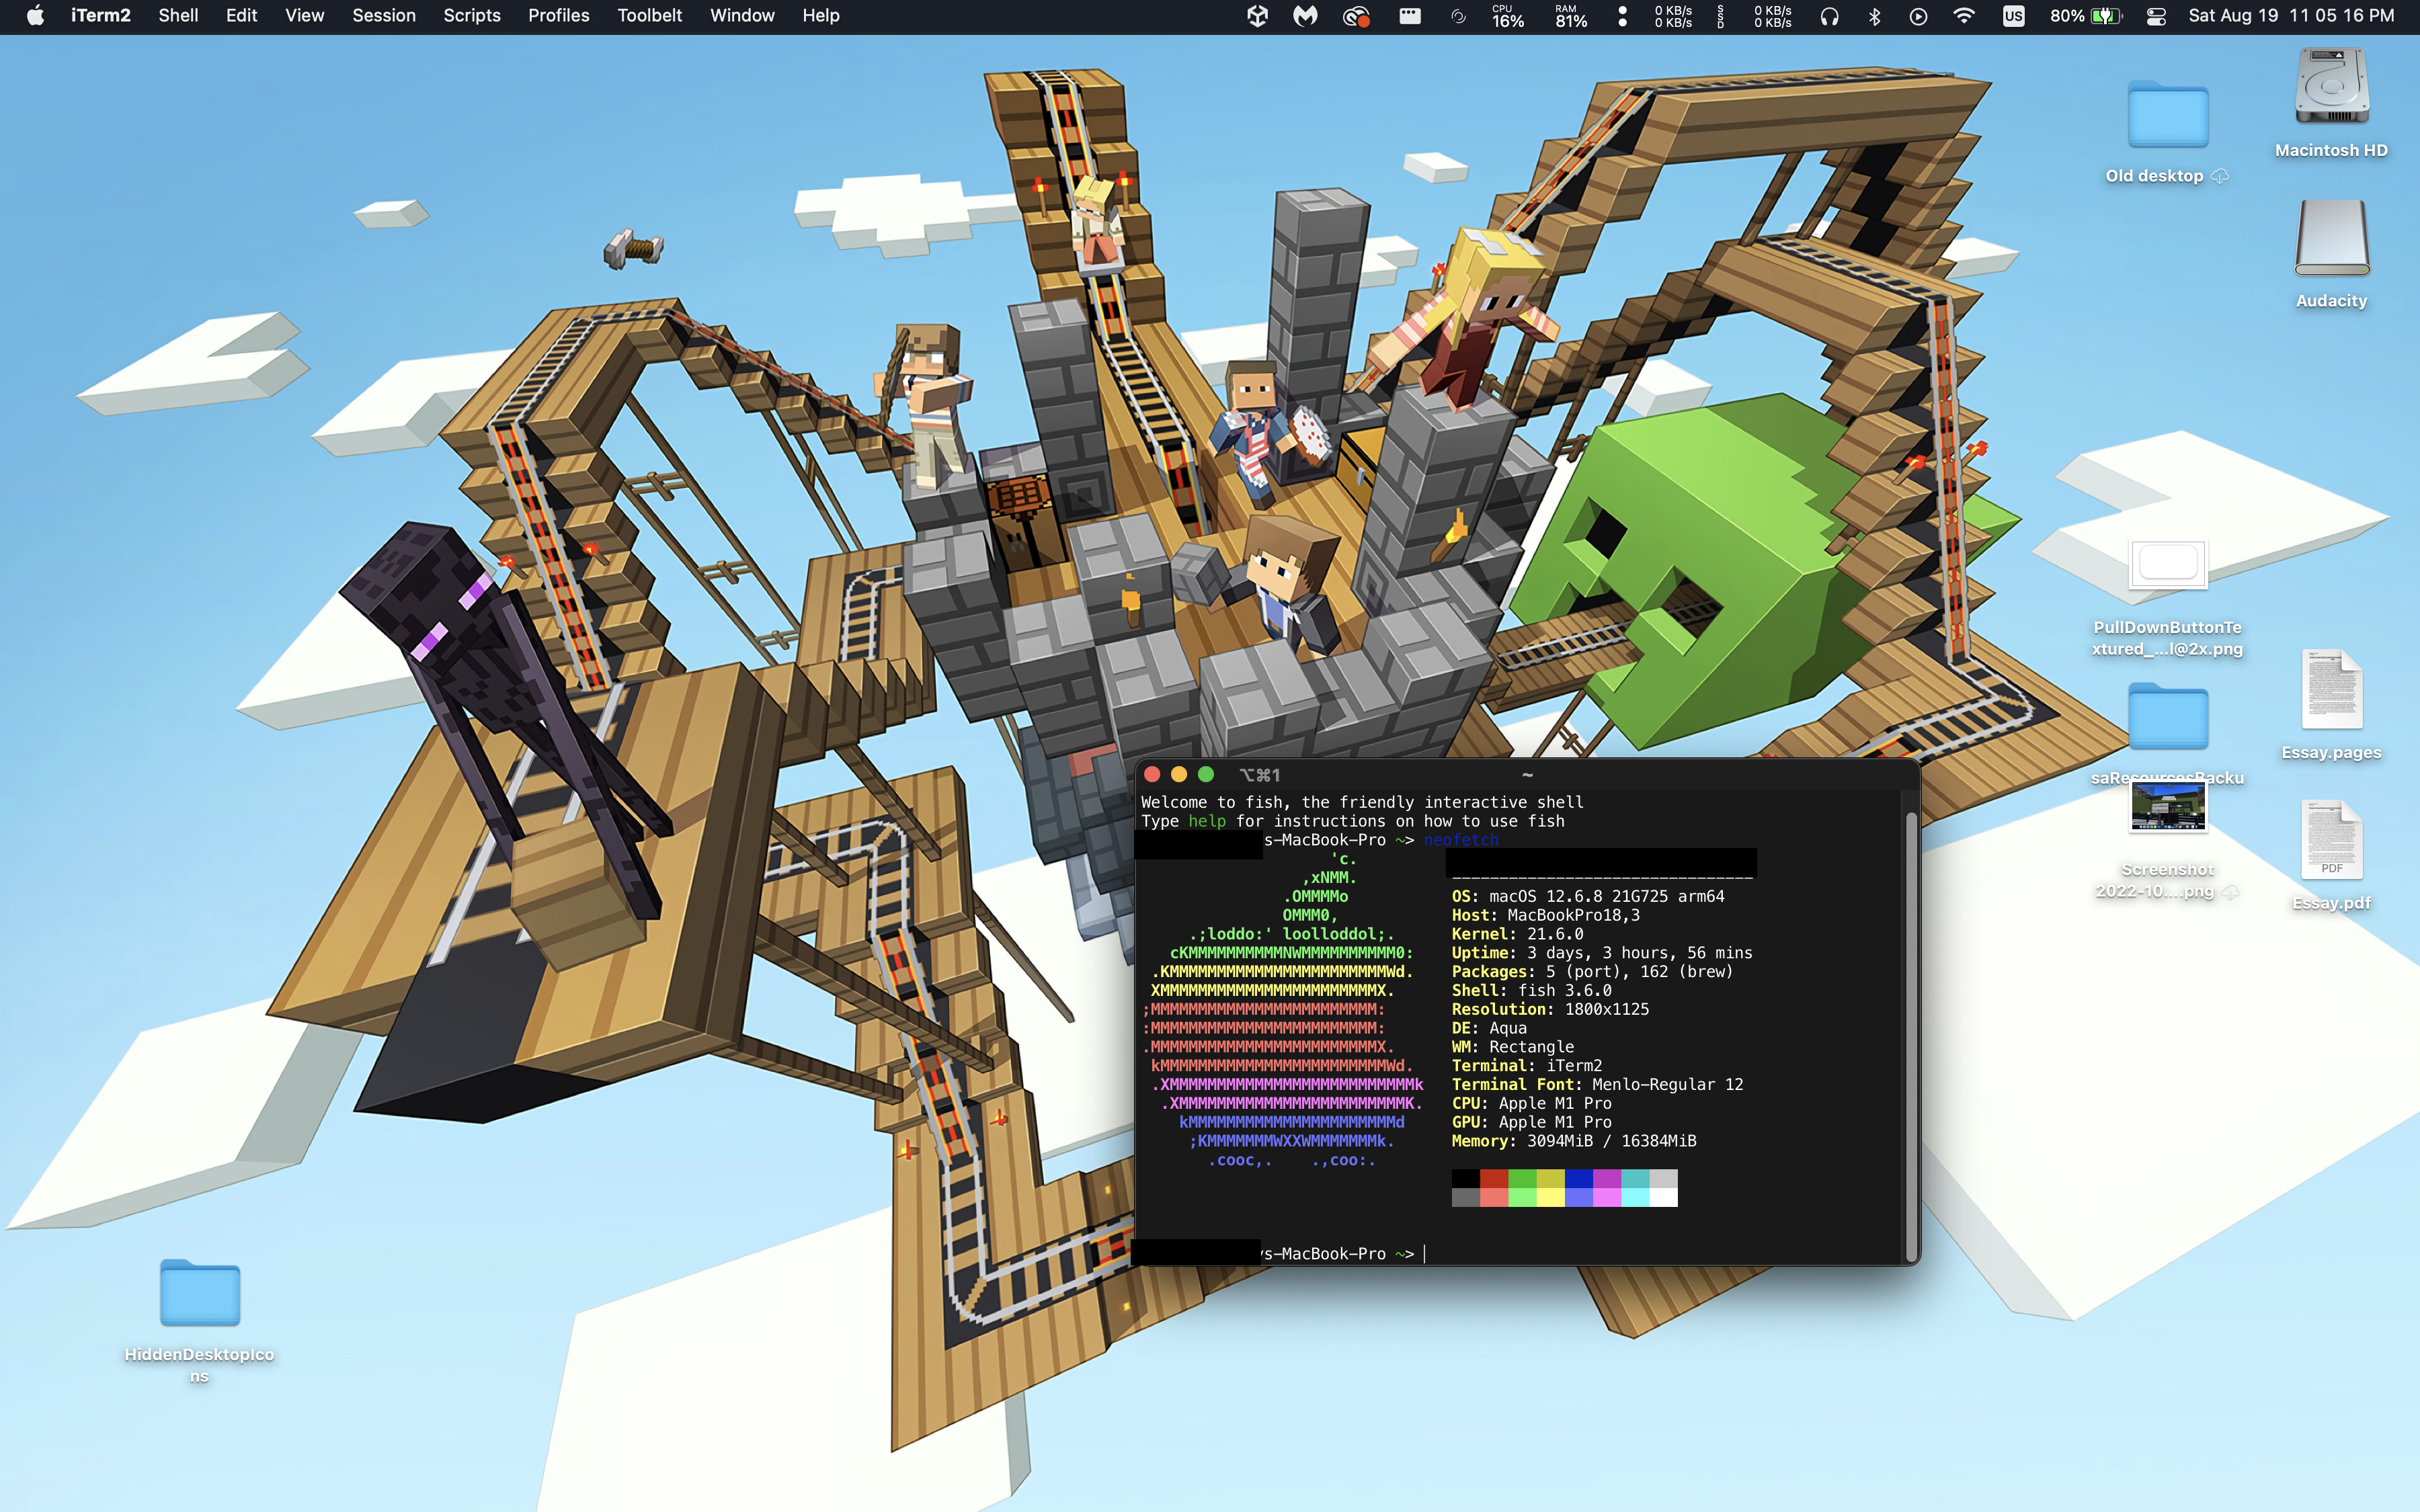Open the CPU usage monitor dropdown

point(1507,16)
